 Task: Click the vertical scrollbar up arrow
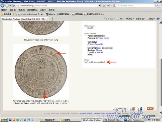(160, 23)
